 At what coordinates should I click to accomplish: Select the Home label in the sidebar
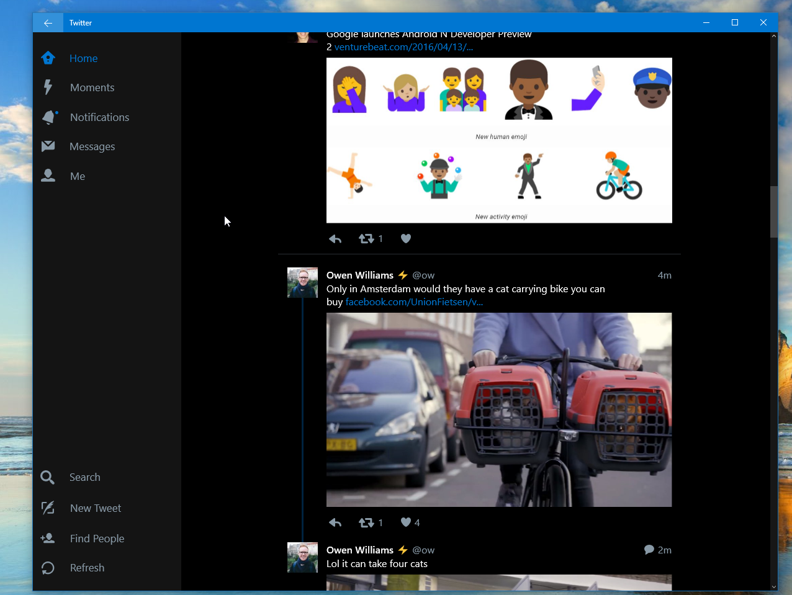pyautogui.click(x=84, y=58)
